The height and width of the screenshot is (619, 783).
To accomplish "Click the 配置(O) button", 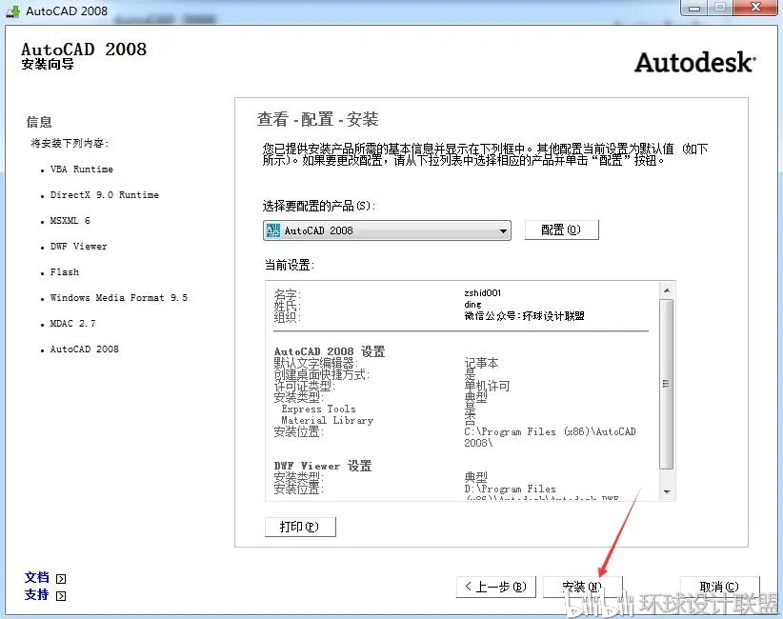I will pos(561,230).
